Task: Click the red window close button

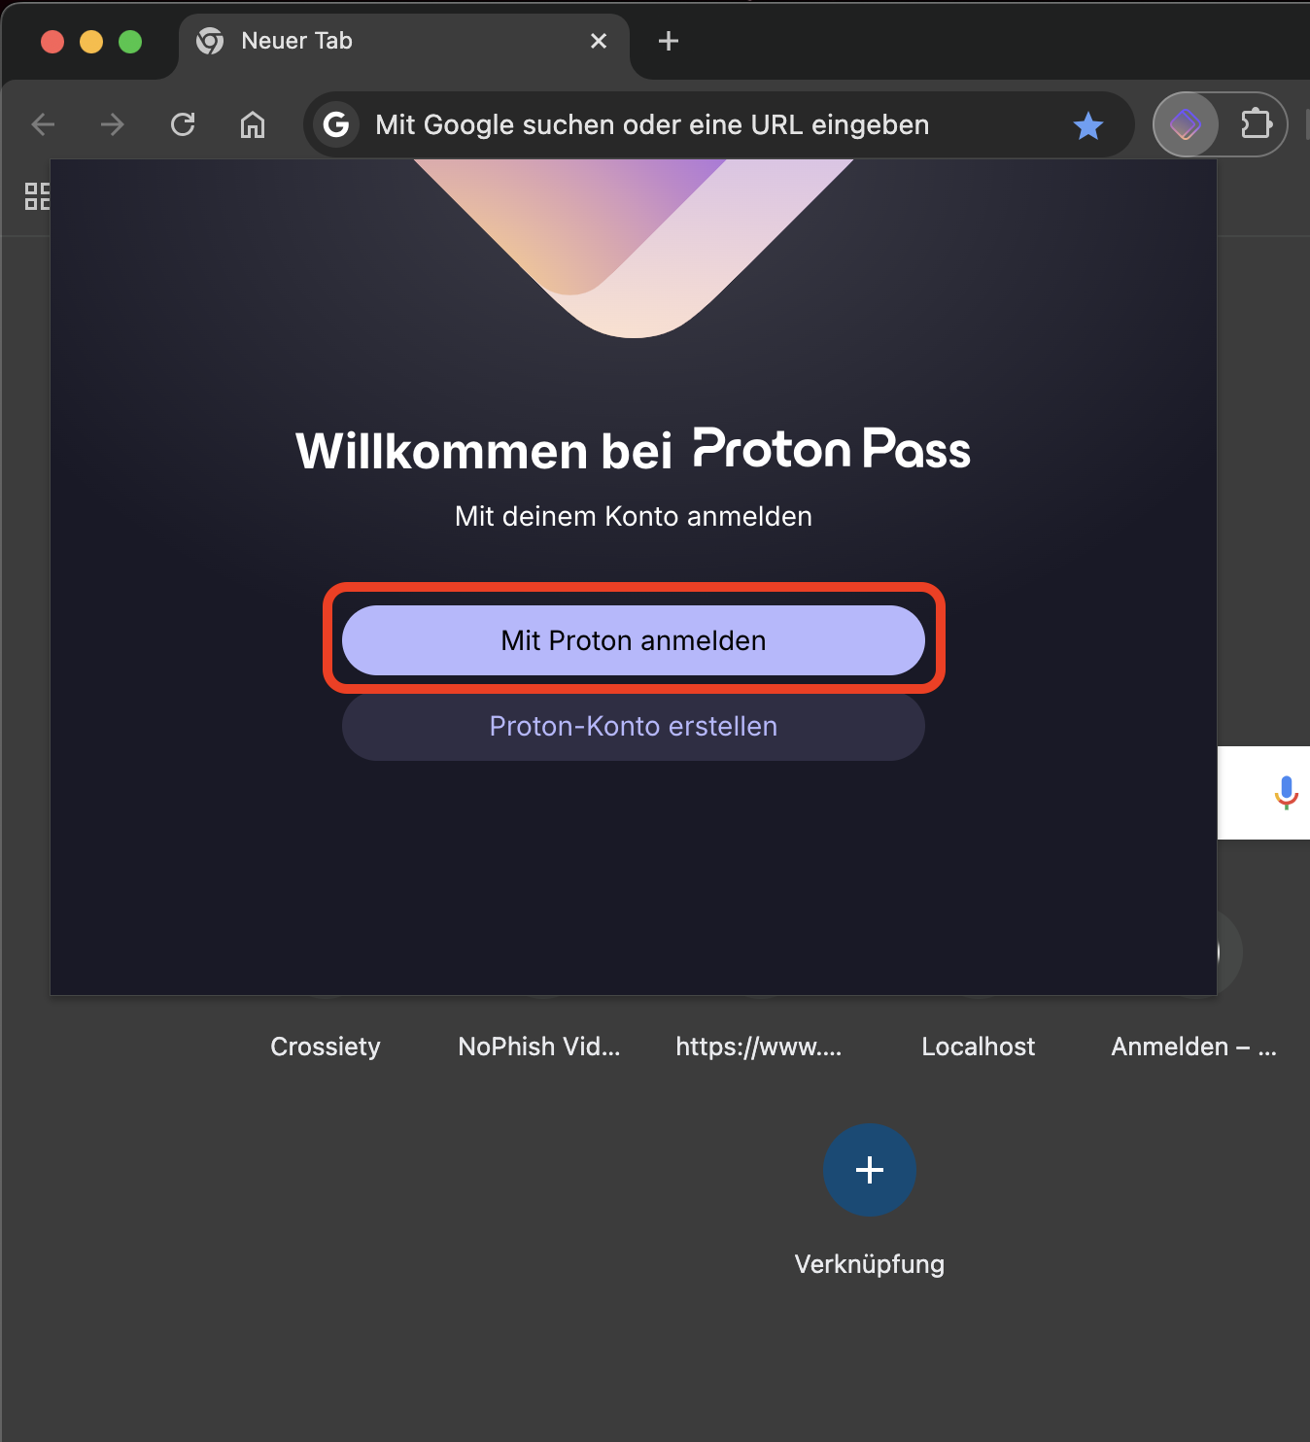Action: tap(52, 42)
